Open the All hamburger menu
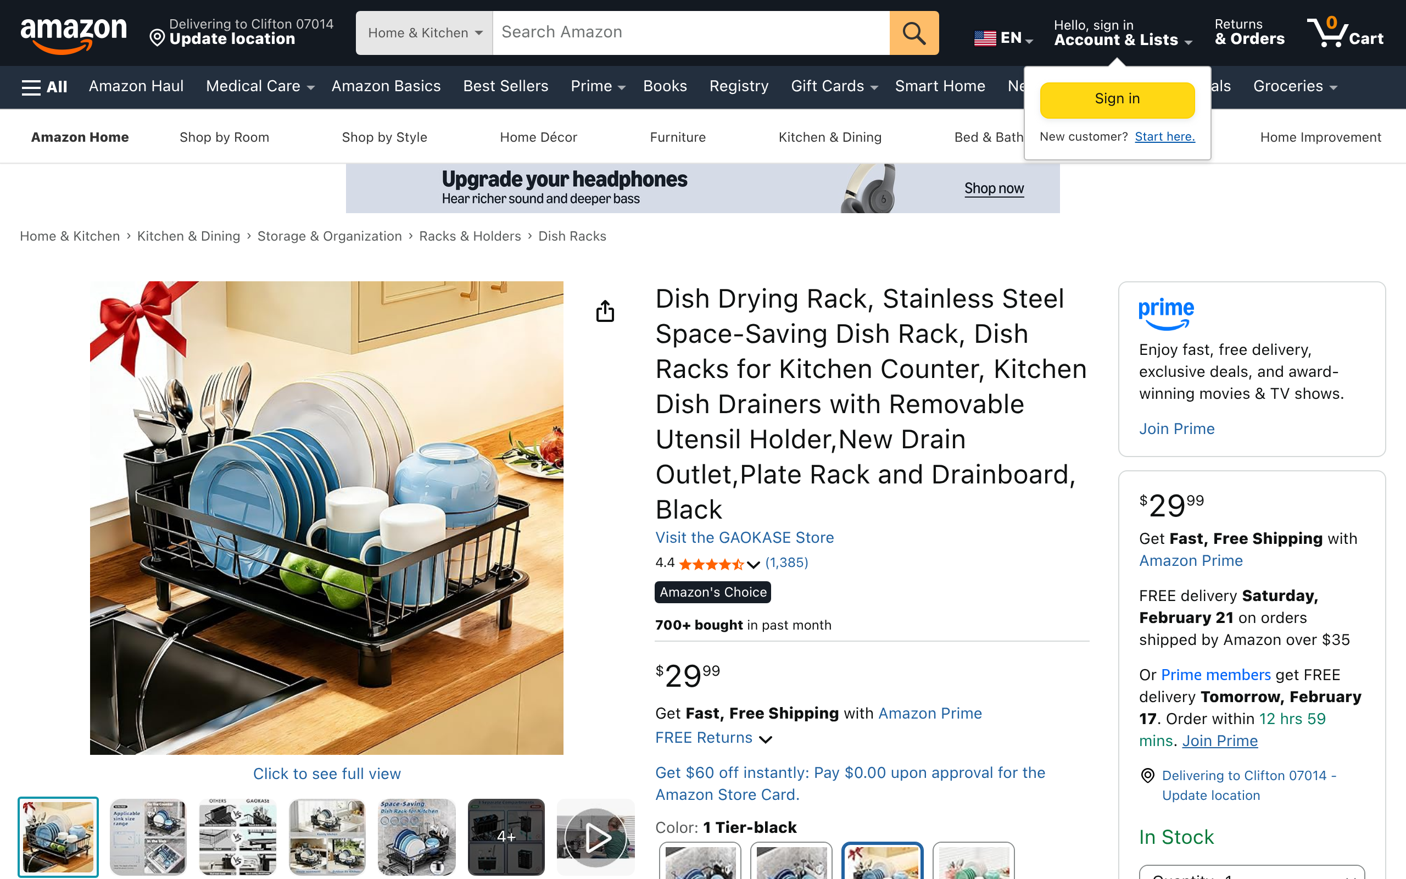 click(44, 87)
